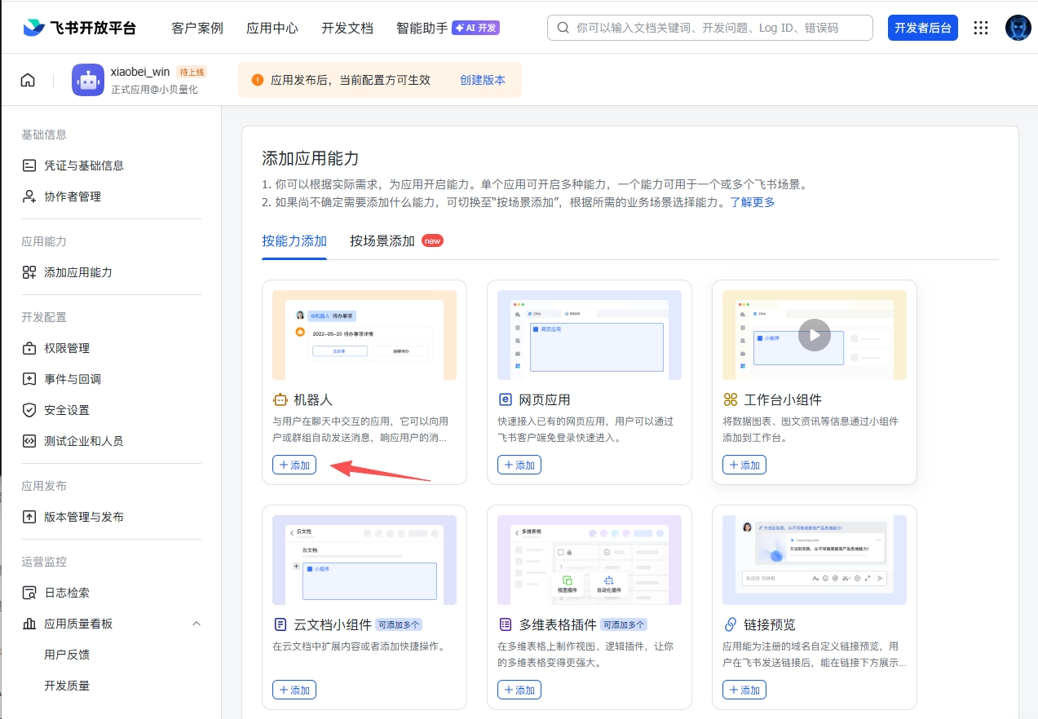Open the apps grid icon in header
Screen dimensions: 1038x719
pyautogui.click(x=982, y=28)
